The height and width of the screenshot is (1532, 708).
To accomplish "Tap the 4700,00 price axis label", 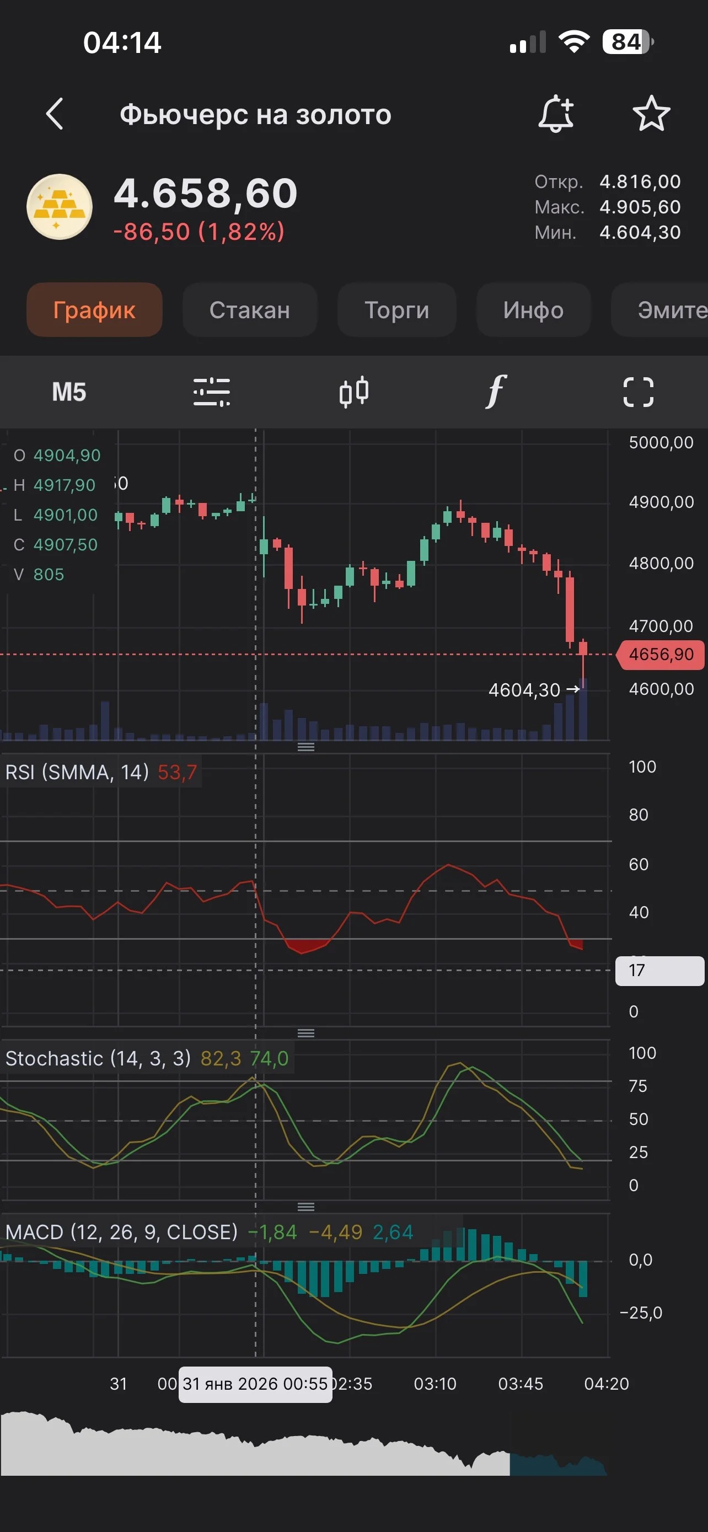I will click(661, 626).
